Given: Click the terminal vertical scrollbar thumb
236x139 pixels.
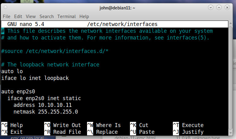Looking at the screenshot, I should [230, 78].
